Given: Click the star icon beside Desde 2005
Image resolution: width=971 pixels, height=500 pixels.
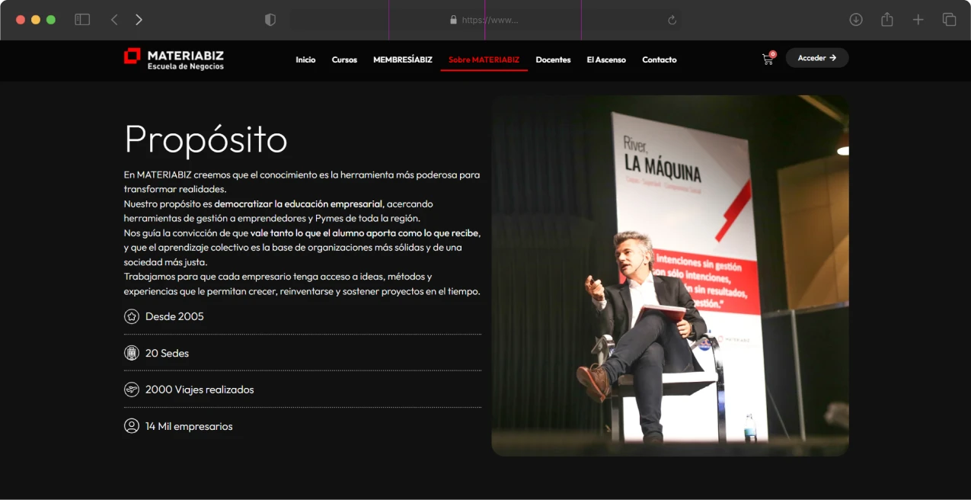Looking at the screenshot, I should click(132, 316).
